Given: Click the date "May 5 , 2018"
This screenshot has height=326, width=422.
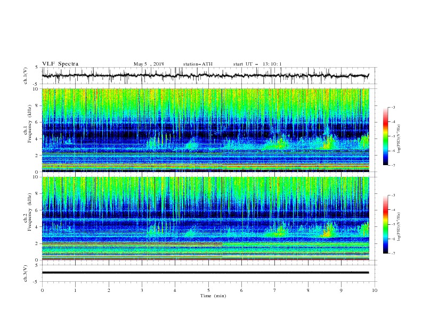Looking at the screenshot, I should tap(149, 64).
